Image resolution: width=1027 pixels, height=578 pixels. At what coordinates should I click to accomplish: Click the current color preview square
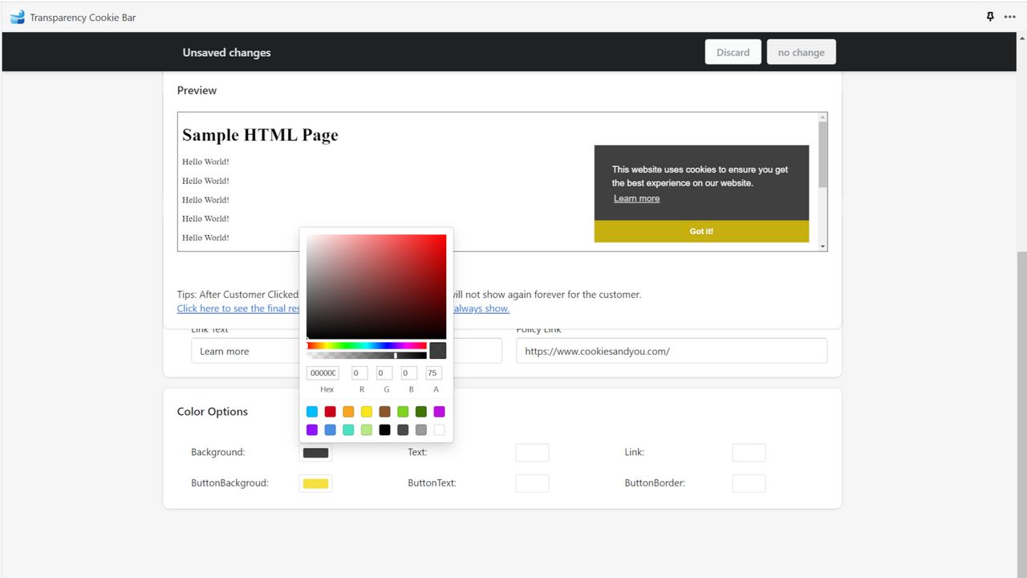pyautogui.click(x=438, y=351)
